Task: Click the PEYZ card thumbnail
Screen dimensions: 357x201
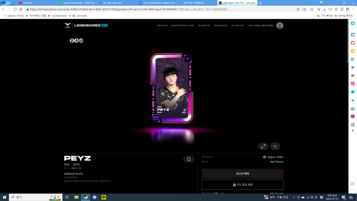Action: pos(172,88)
